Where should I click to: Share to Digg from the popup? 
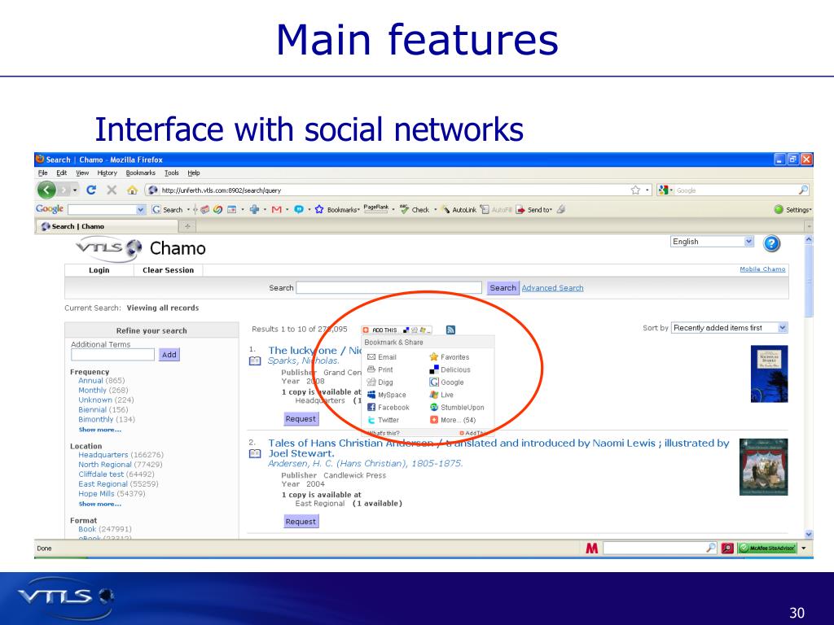380,382
